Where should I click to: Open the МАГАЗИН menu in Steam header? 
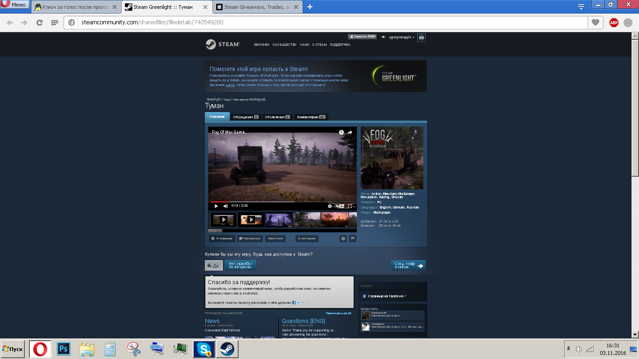pyautogui.click(x=261, y=45)
